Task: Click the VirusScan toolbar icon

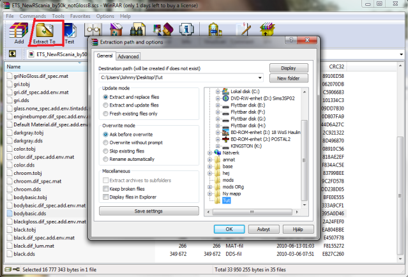Action: click(215, 30)
